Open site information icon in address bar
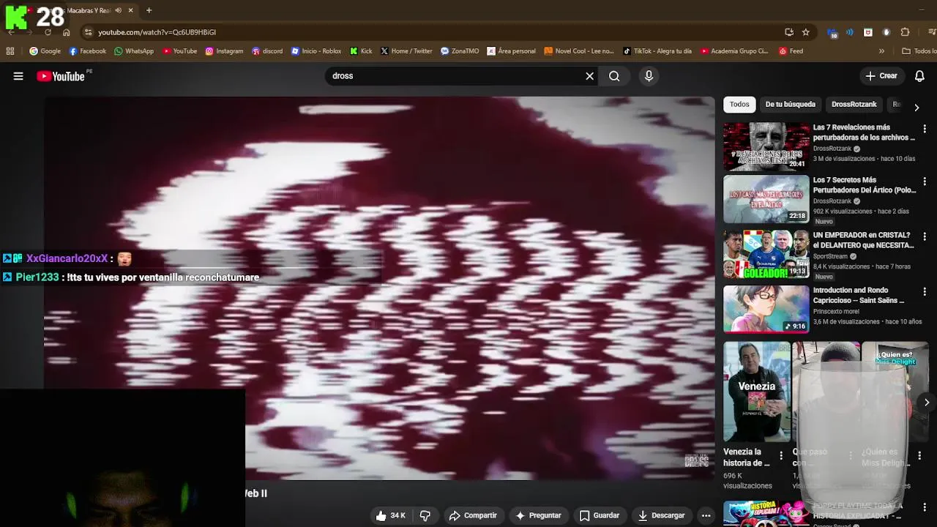The height and width of the screenshot is (527, 937). click(x=88, y=32)
